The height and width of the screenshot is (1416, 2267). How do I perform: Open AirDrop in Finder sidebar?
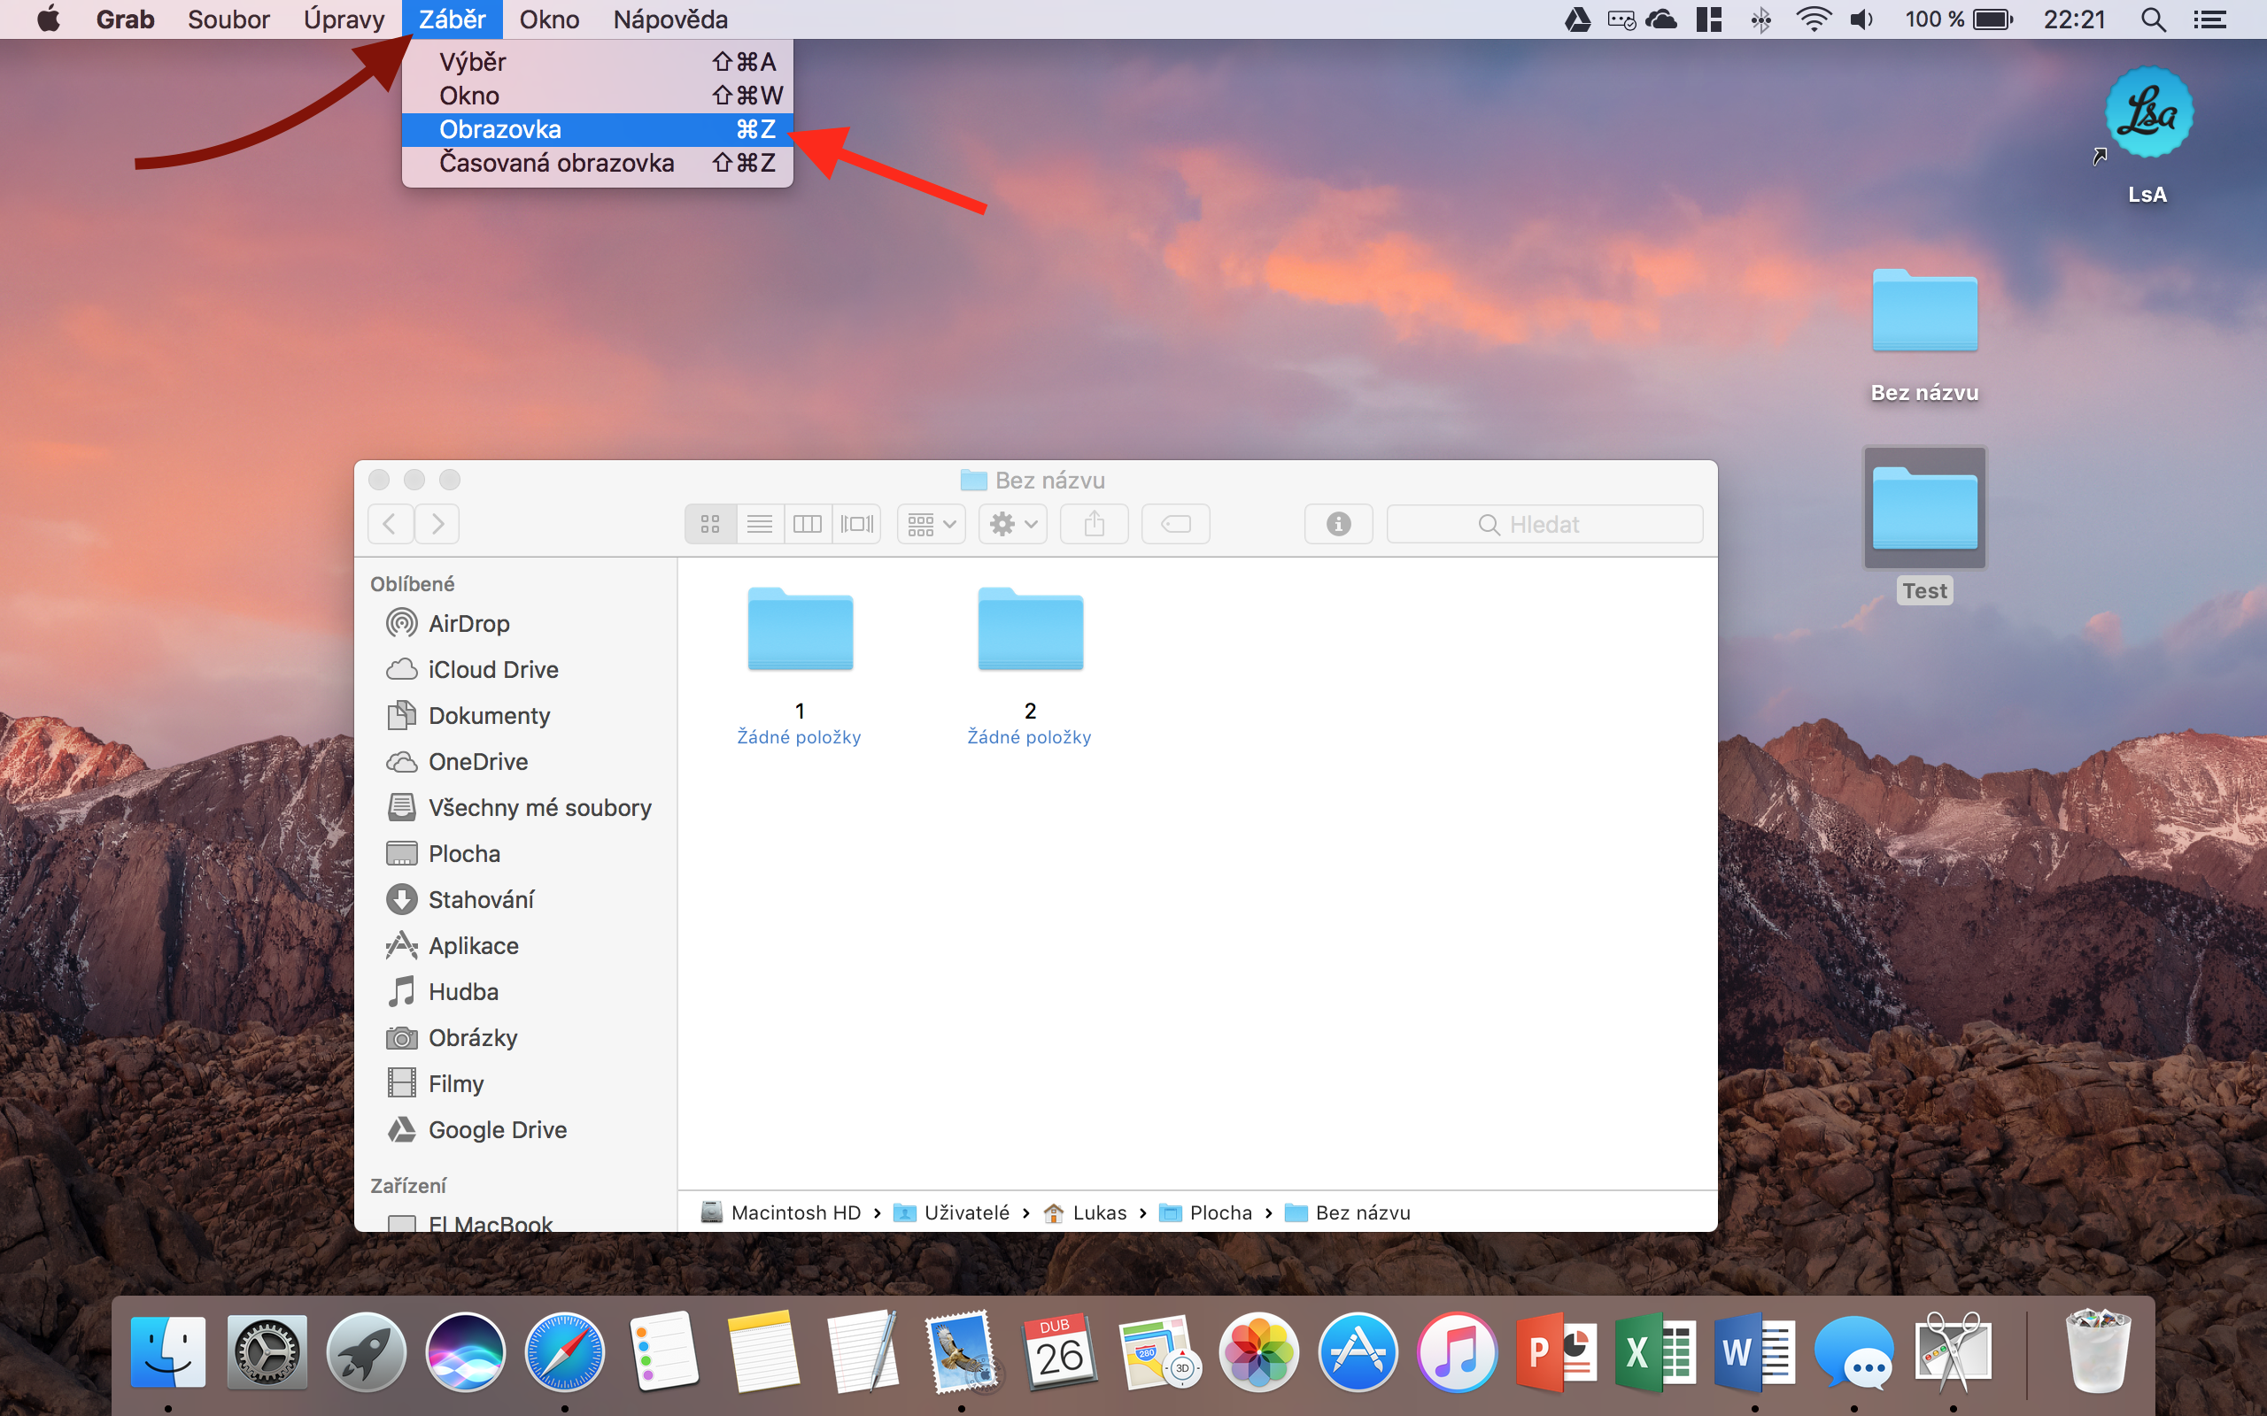[x=468, y=624]
